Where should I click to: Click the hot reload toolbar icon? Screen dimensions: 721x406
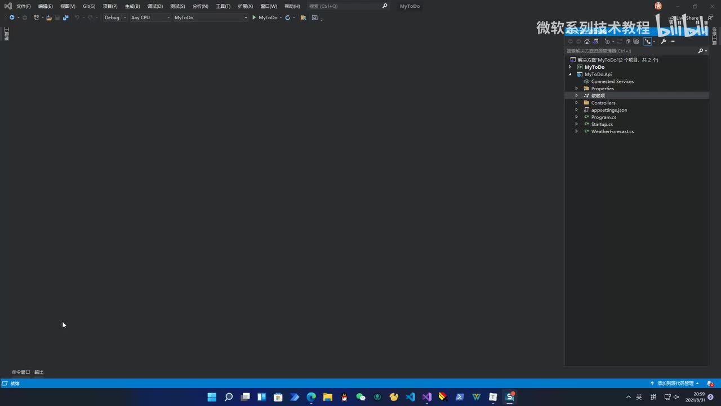pos(287,17)
